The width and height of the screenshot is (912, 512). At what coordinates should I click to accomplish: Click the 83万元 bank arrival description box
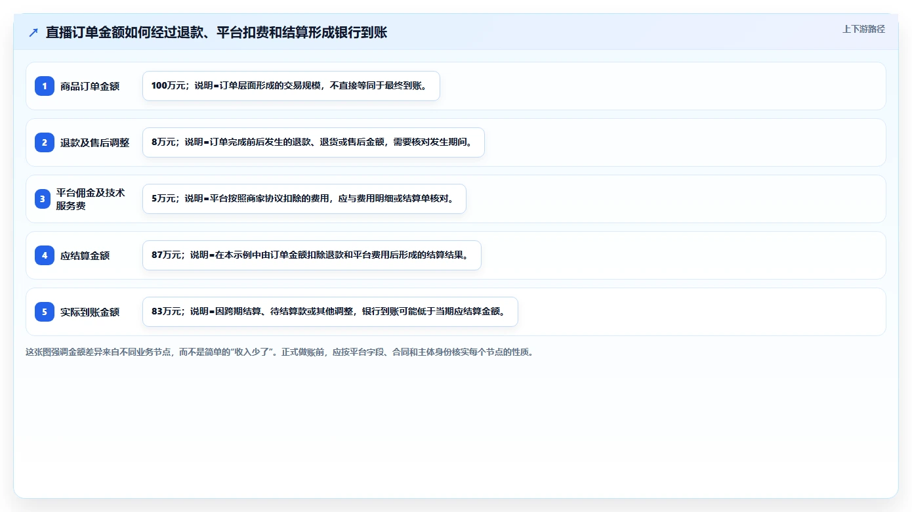point(330,312)
